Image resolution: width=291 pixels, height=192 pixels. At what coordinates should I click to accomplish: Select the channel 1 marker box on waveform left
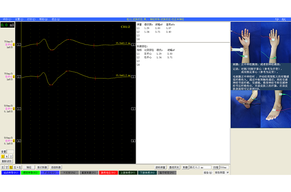tap(19, 45)
